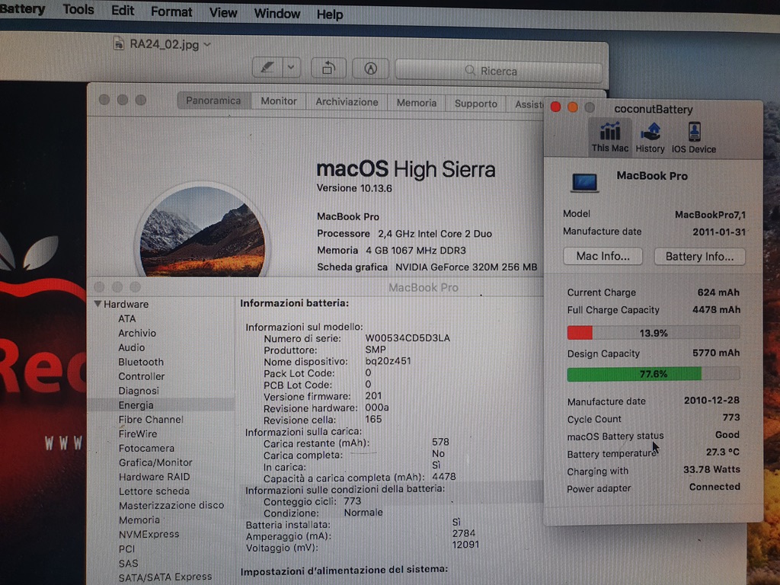The height and width of the screenshot is (585, 780).
Task: Click the red 13.9% charge bar
Action: [x=653, y=333]
